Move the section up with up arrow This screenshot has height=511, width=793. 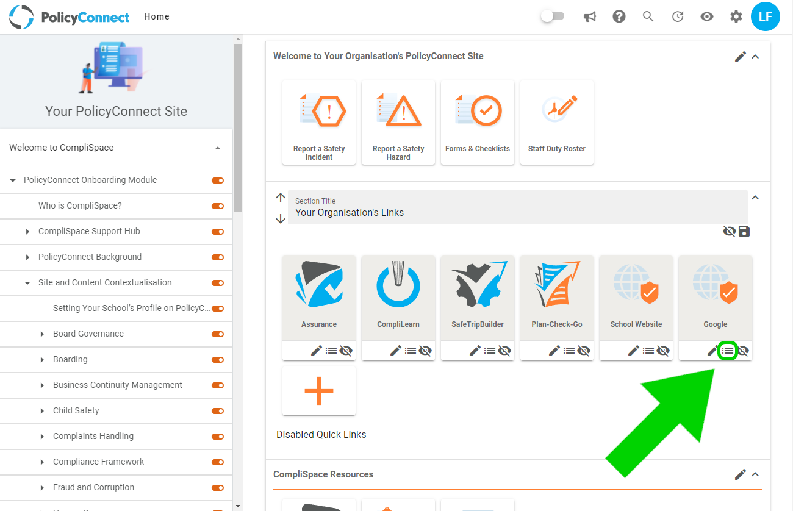[281, 198]
